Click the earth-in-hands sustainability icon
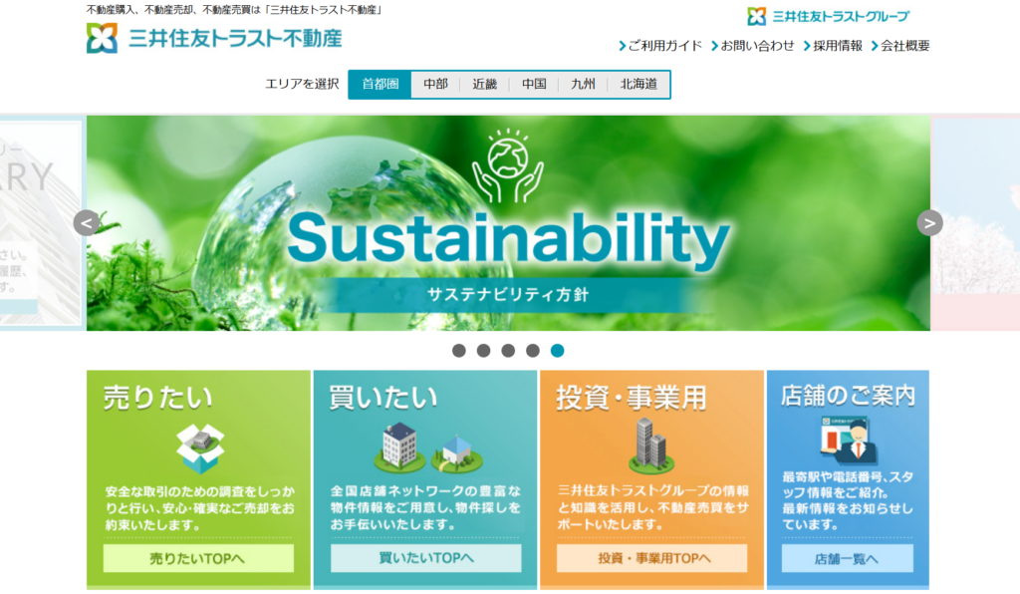Image resolution: width=1020 pixels, height=594 pixels. (508, 165)
